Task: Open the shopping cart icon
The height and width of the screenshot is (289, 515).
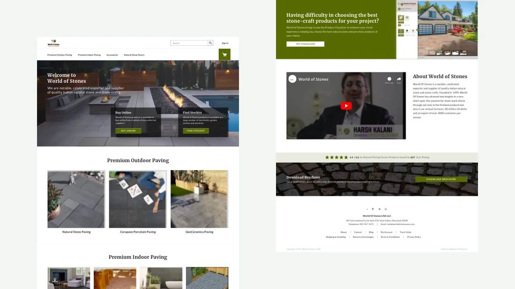Action: click(x=224, y=54)
